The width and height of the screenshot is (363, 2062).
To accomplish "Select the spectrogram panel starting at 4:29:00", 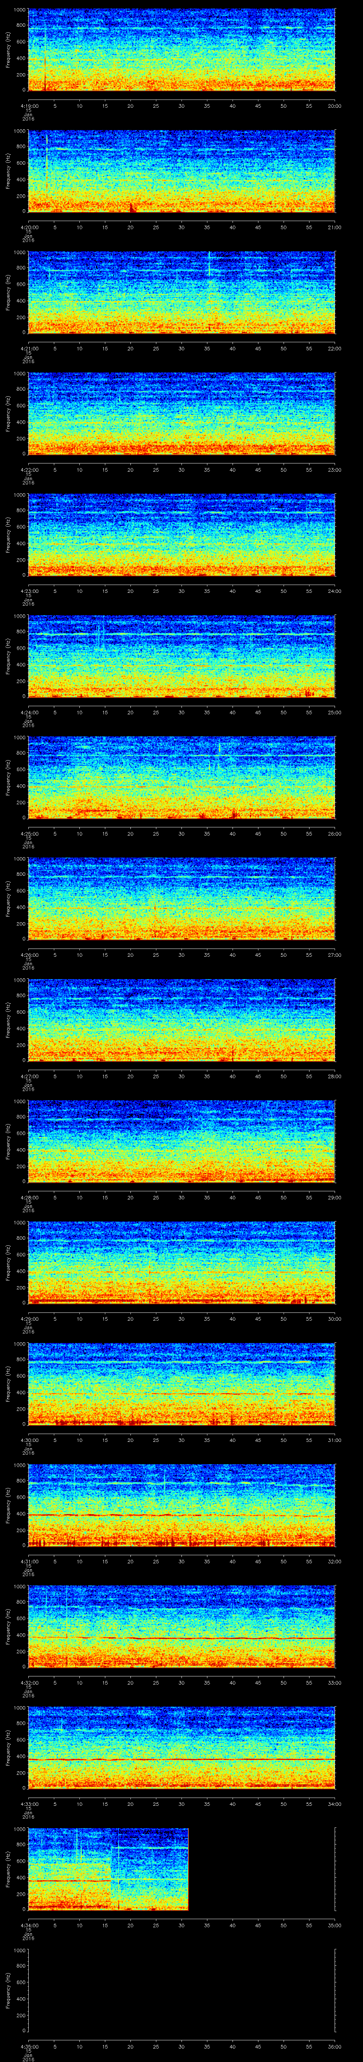I will point(181,1262).
